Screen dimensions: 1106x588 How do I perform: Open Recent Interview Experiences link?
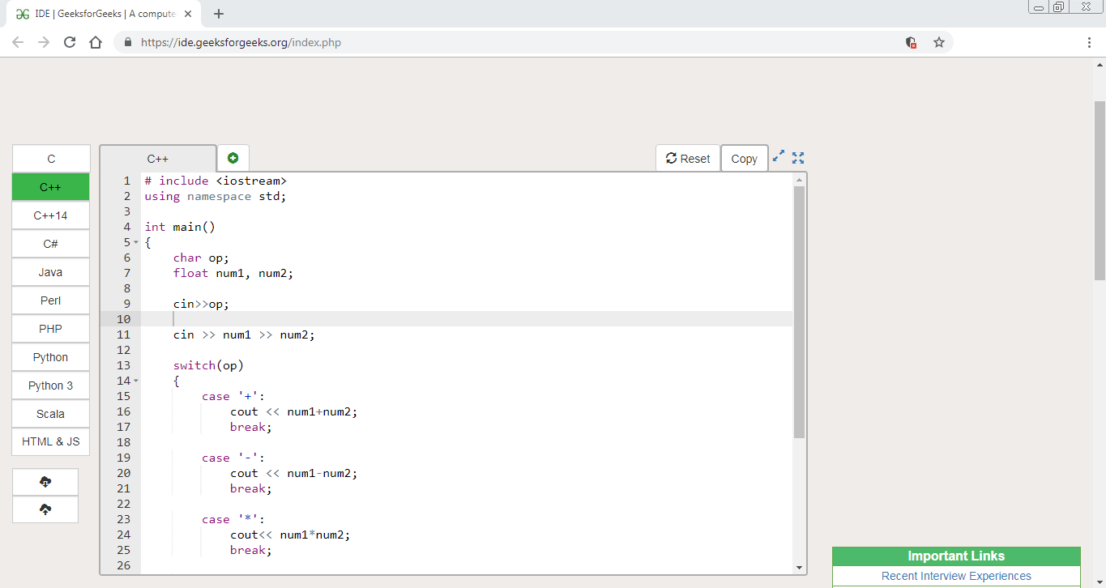(956, 576)
